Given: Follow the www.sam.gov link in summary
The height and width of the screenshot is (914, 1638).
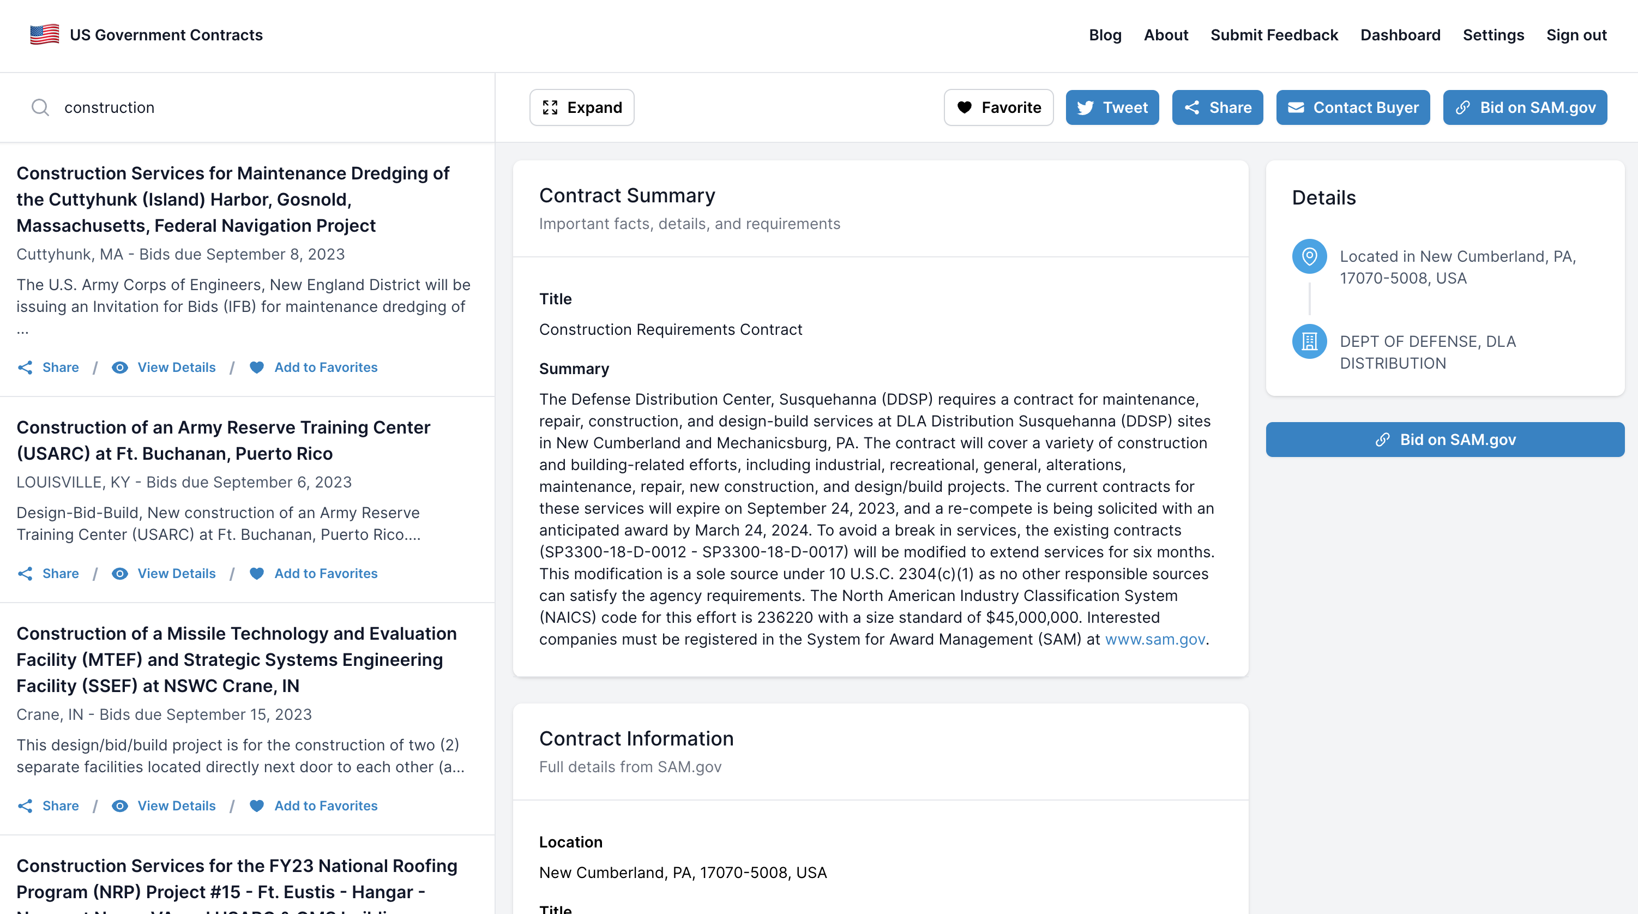Looking at the screenshot, I should pyautogui.click(x=1154, y=639).
